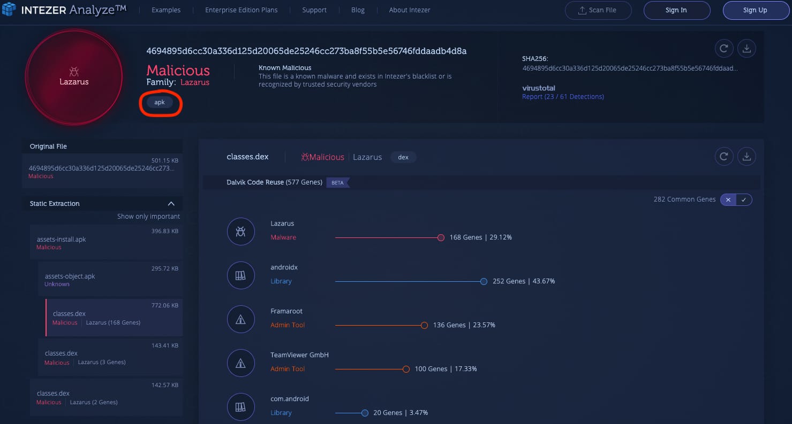This screenshot has width=792, height=424.
Task: Click the Framaroot 23.57% gene bar
Action: coord(381,325)
